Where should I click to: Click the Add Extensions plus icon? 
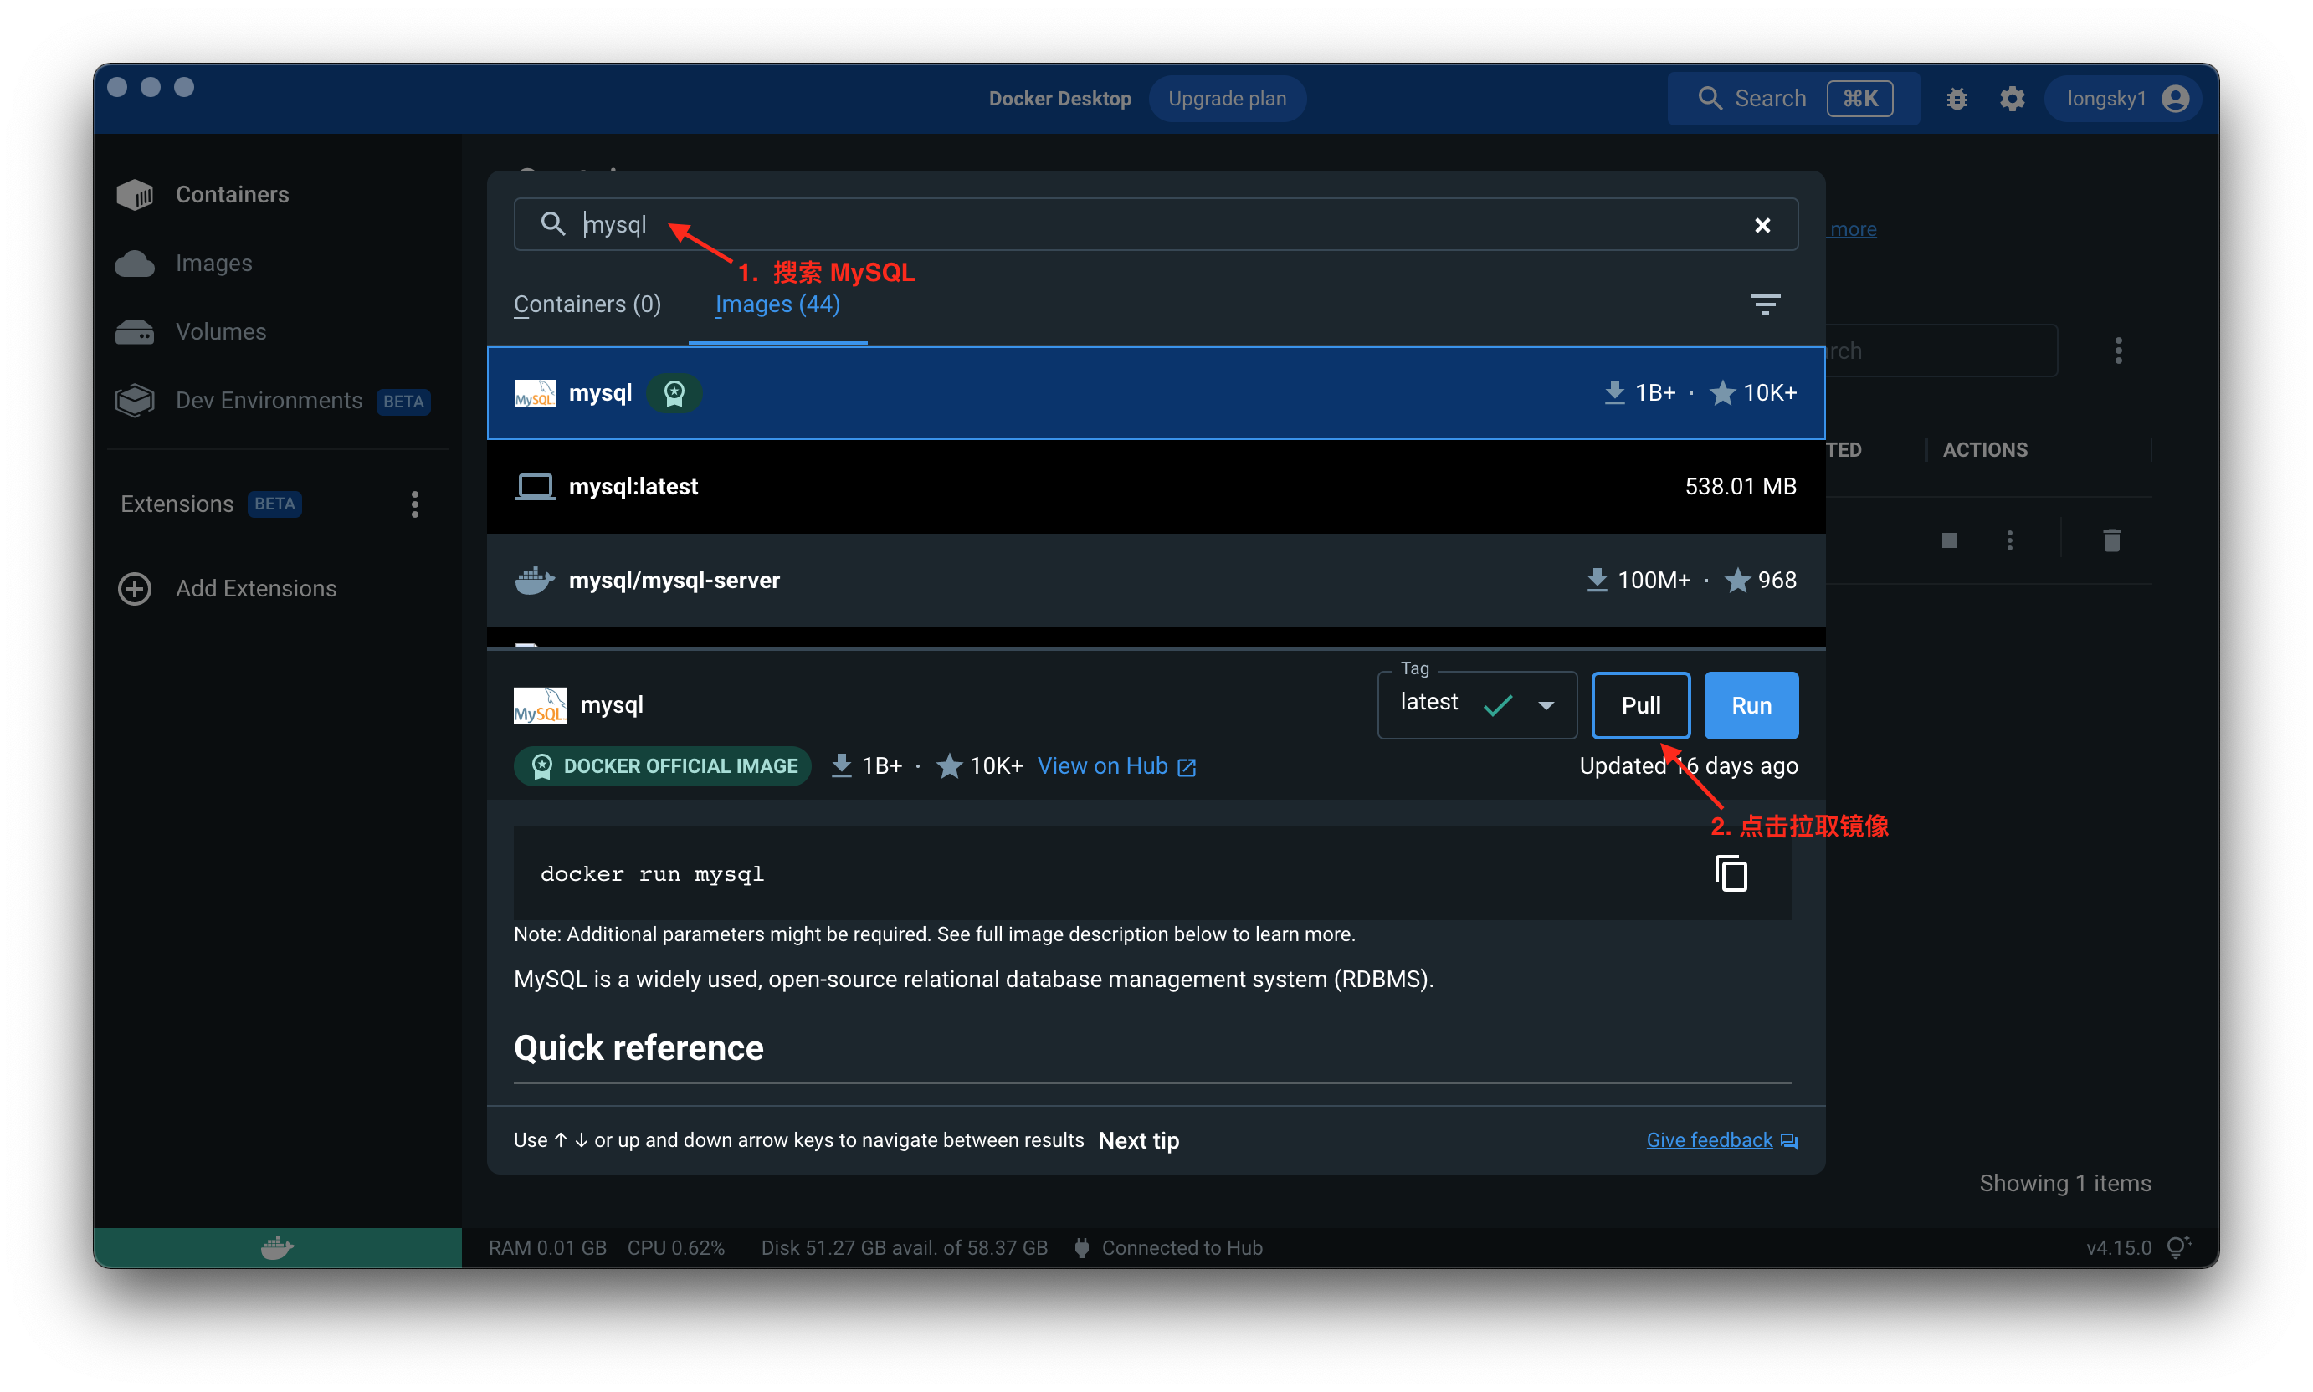coord(135,588)
